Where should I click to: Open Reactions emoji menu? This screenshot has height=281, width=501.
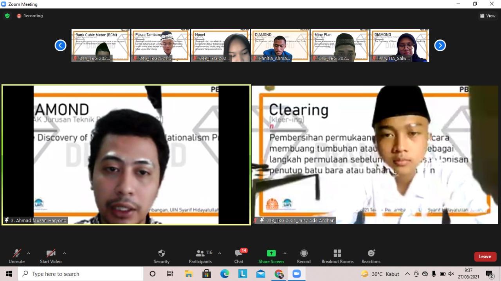[371, 256]
